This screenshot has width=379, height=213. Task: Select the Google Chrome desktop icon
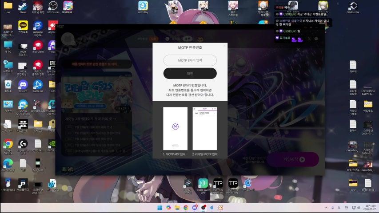pos(8,146)
